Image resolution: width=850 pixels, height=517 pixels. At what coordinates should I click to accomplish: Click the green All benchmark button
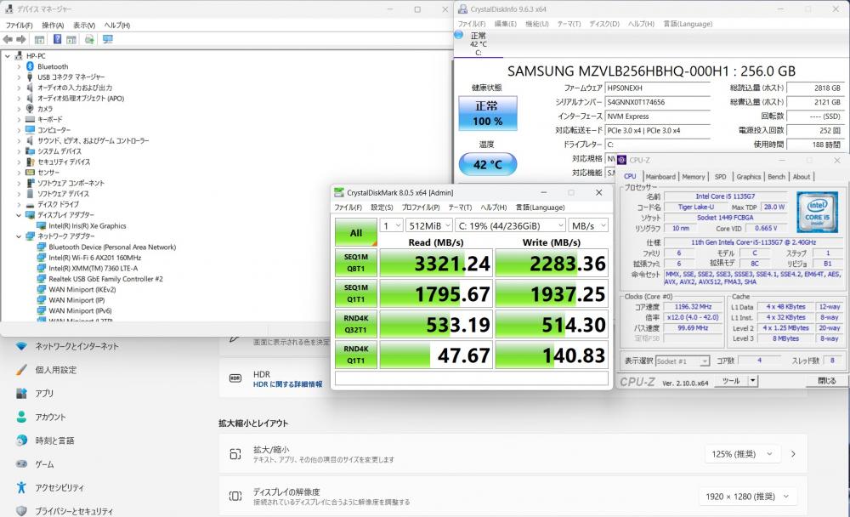pyautogui.click(x=355, y=233)
